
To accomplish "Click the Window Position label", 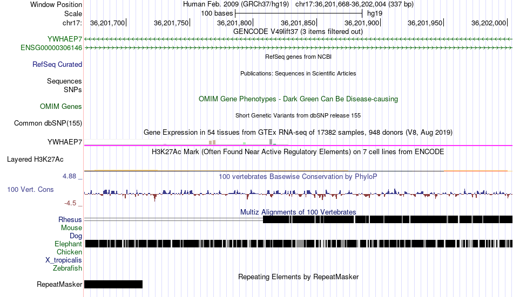I will [x=56, y=4].
